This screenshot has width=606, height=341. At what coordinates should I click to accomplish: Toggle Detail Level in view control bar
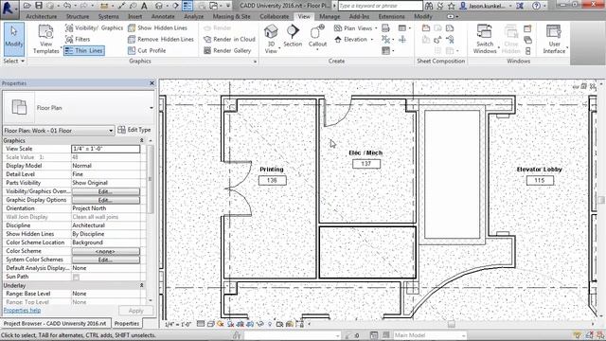pos(201,324)
